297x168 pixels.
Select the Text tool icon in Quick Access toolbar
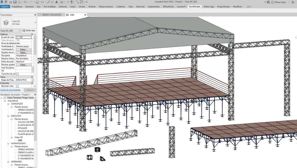(57, 2)
